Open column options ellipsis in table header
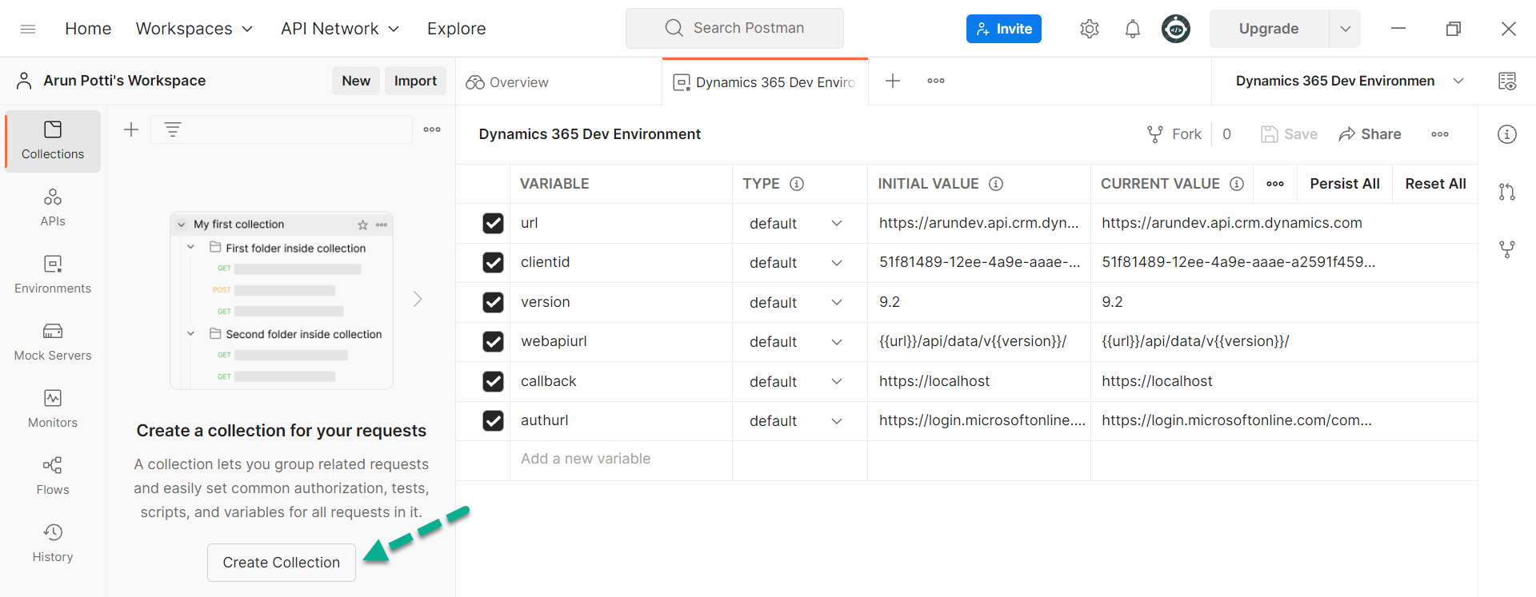The image size is (1536, 597). (1275, 184)
